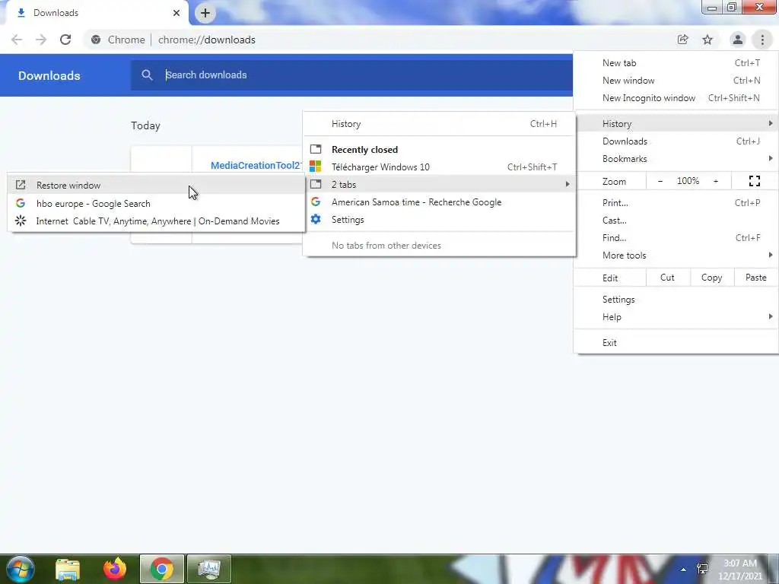Click the Google icon beside hbo europe
Viewport: 779px width, 584px height.
21,203
